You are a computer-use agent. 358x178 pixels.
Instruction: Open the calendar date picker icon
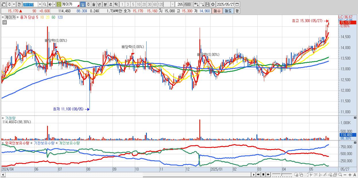point(237,4)
